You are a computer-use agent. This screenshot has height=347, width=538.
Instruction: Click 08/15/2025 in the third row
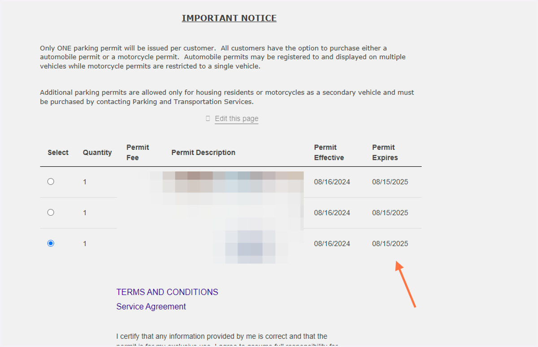pos(390,244)
